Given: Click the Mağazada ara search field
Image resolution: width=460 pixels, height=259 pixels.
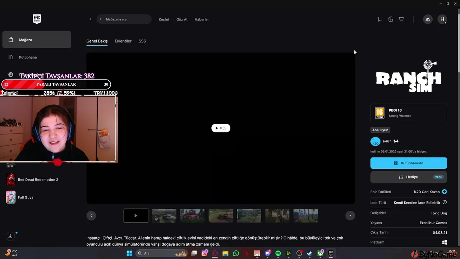Looking at the screenshot, I should [x=124, y=19].
